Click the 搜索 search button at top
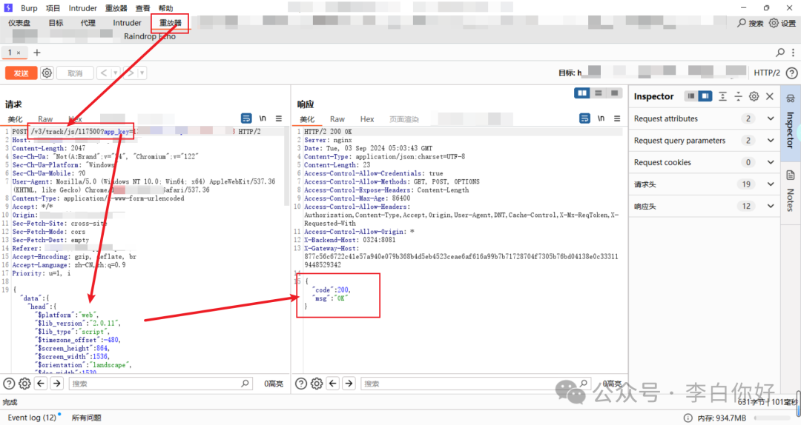 pyautogui.click(x=750, y=23)
